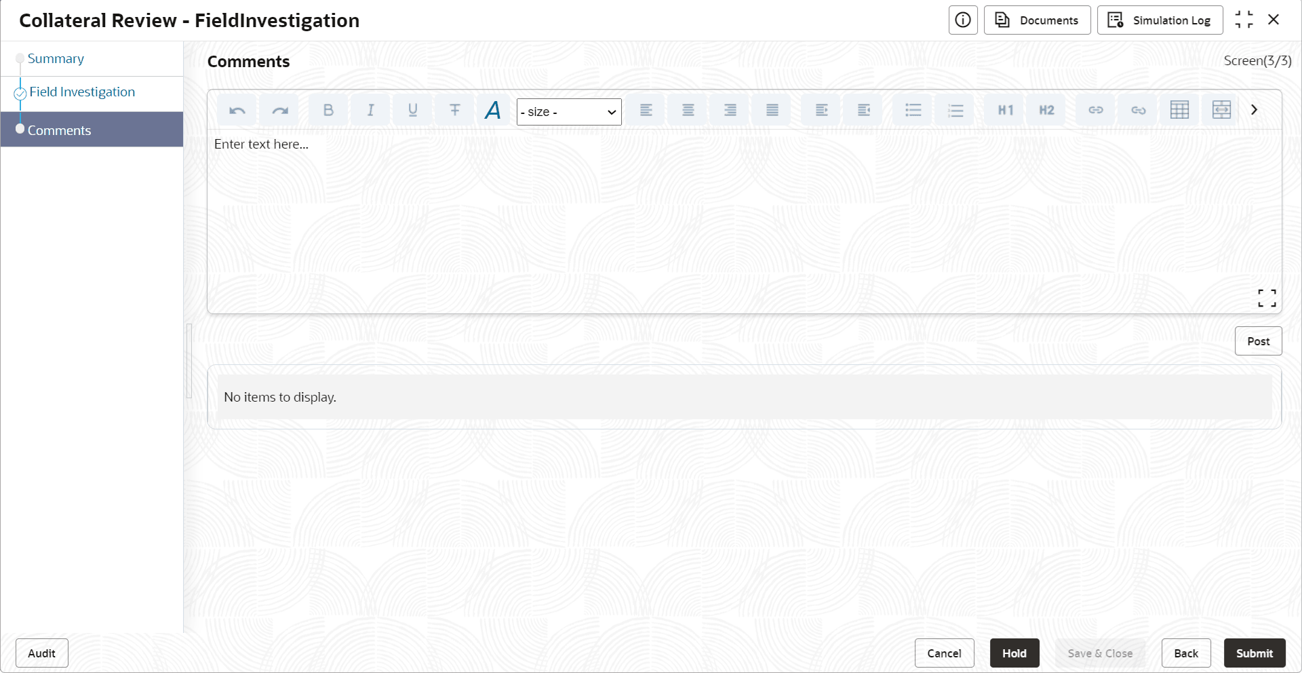
Task: Apply strikethrough formatting
Action: tap(454, 110)
